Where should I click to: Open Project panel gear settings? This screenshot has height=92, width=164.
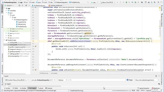[26, 5]
